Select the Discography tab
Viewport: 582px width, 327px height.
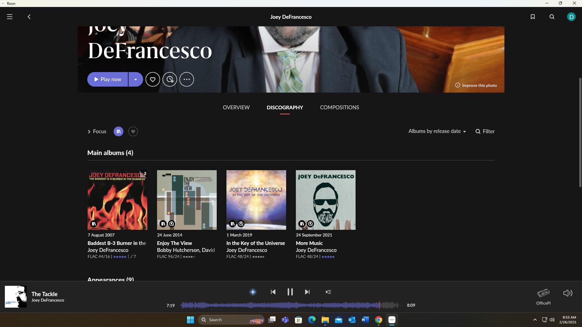pyautogui.click(x=285, y=107)
